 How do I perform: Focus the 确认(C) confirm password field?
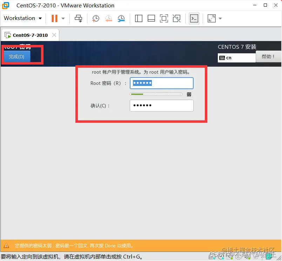pos(161,106)
